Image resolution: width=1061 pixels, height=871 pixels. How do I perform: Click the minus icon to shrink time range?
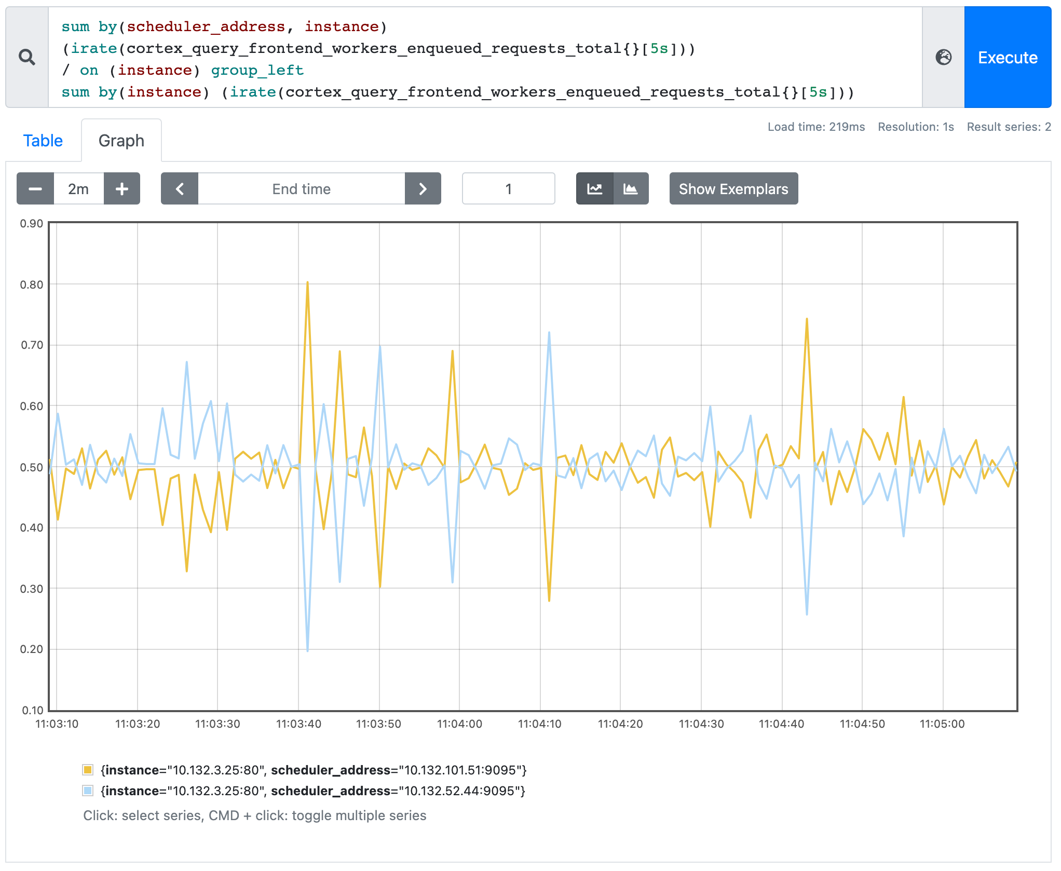click(x=34, y=188)
